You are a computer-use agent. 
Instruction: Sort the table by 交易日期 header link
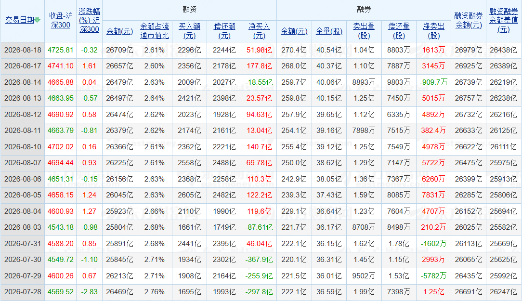point(20,20)
